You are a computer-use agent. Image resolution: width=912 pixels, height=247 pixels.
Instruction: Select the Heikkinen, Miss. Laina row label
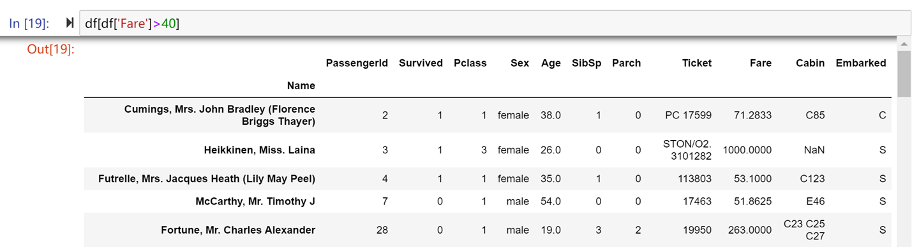tap(260, 150)
